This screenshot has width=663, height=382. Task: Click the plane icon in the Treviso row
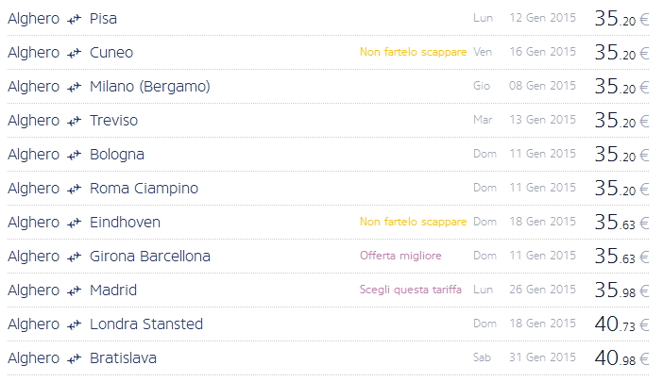[x=75, y=121]
